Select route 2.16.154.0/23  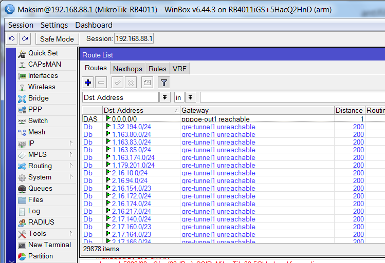(x=233, y=188)
